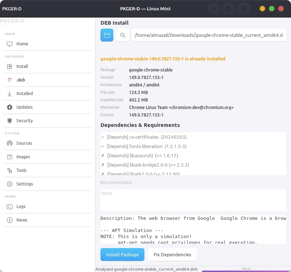Open the Updates page

click(x=25, y=107)
